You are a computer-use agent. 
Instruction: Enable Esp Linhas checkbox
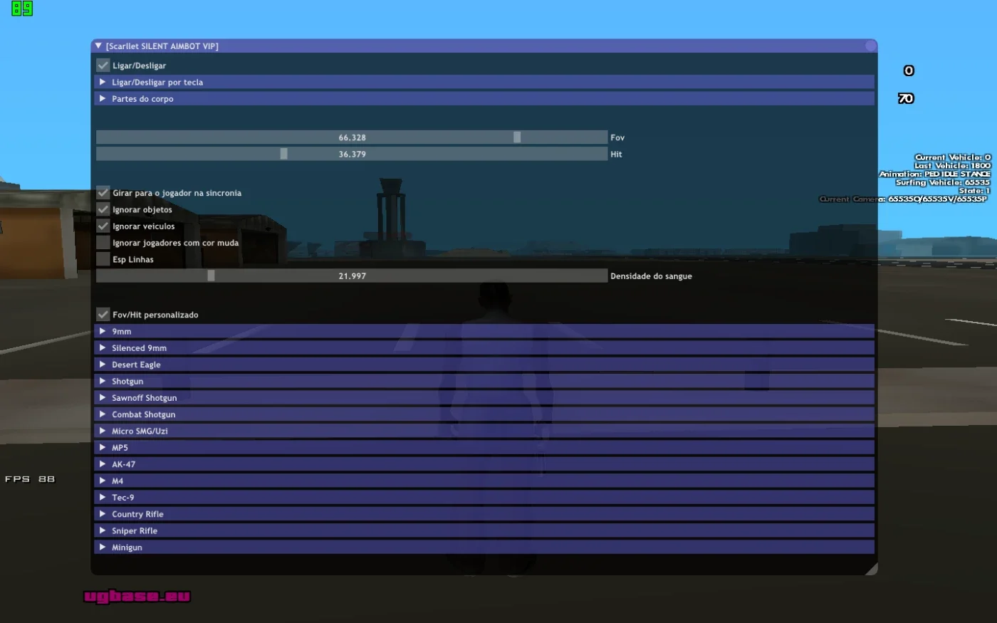(103, 259)
